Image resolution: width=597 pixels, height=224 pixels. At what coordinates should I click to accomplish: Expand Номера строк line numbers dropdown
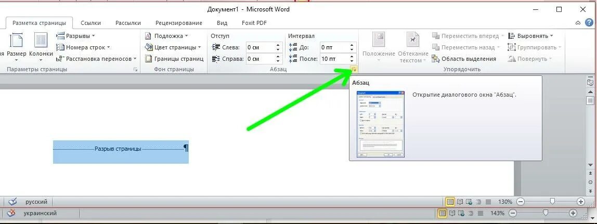pyautogui.click(x=83, y=47)
